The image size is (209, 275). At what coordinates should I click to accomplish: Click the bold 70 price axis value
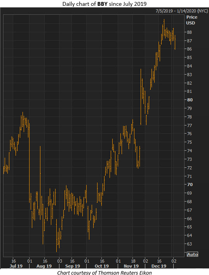(190, 184)
